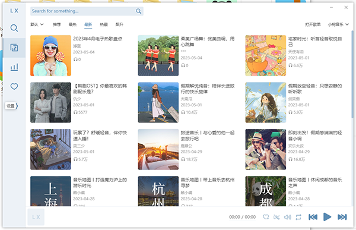Click author name 大南瓜
Image resolution: width=356 pixels, height=230 pixels.
click(x=186, y=99)
